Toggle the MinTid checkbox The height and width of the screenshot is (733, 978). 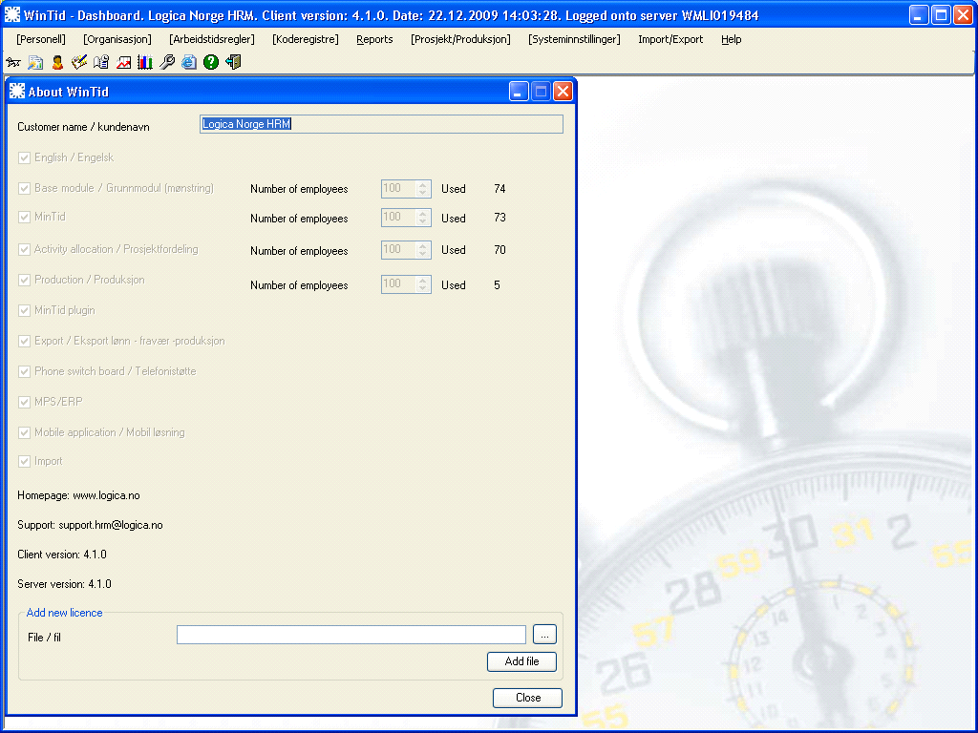24,217
